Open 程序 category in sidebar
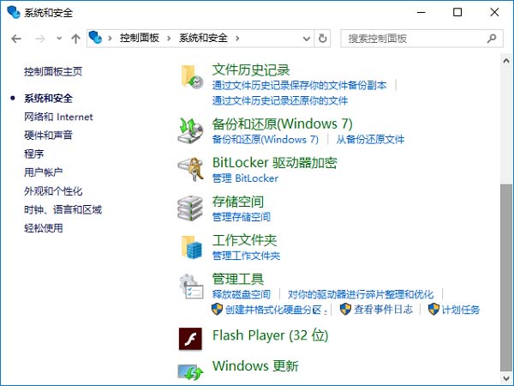 tap(33, 154)
